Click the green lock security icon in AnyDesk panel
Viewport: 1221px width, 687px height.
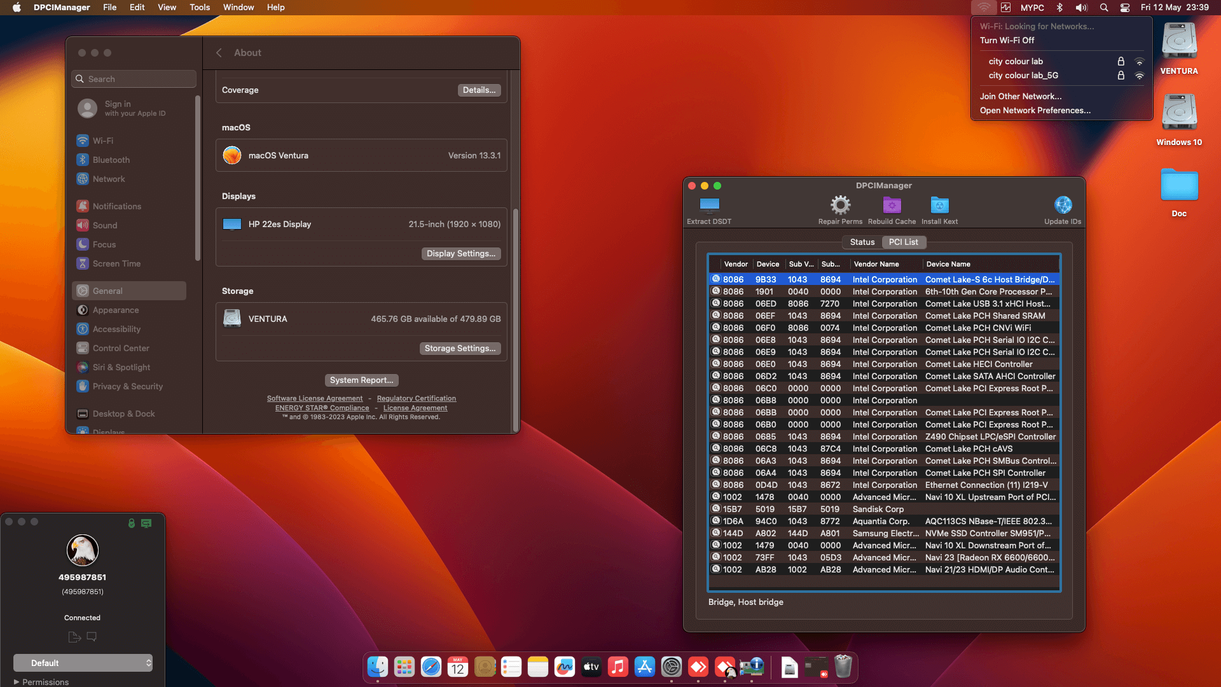[x=131, y=523]
